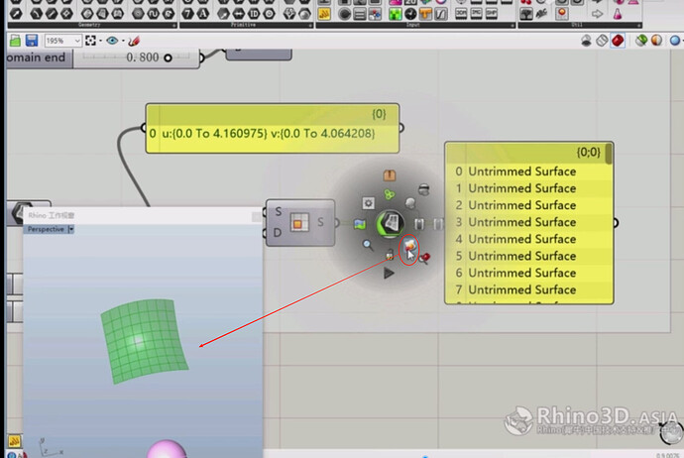Click the Isotrim S output grip

point(337,223)
